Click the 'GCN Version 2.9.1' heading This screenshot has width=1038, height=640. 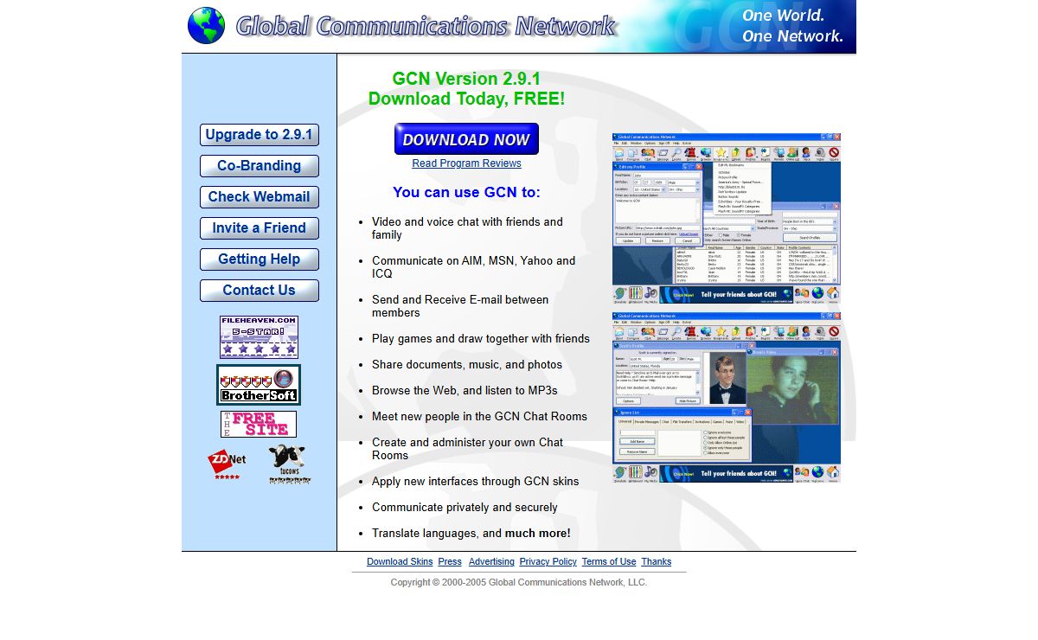click(466, 79)
